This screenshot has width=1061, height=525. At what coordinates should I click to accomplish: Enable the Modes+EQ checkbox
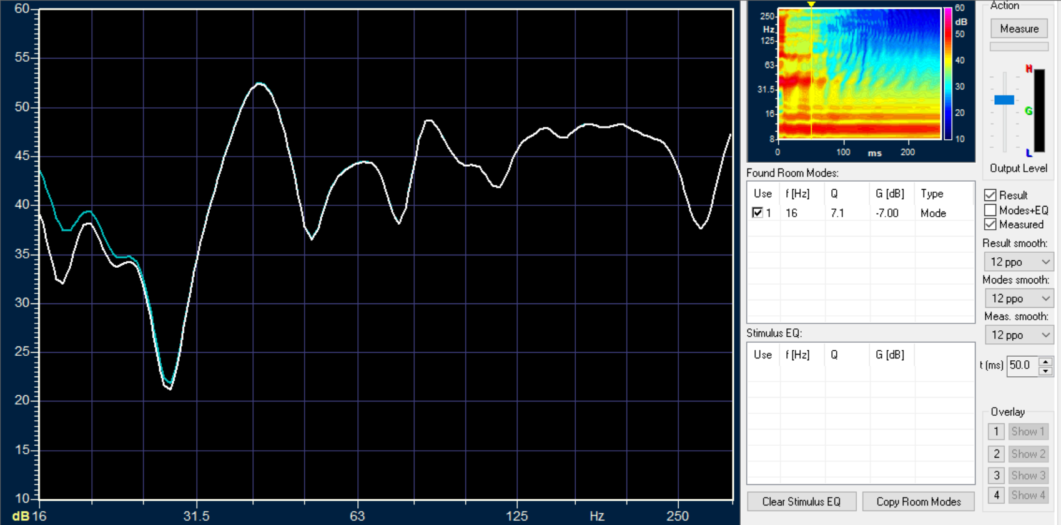tap(990, 210)
